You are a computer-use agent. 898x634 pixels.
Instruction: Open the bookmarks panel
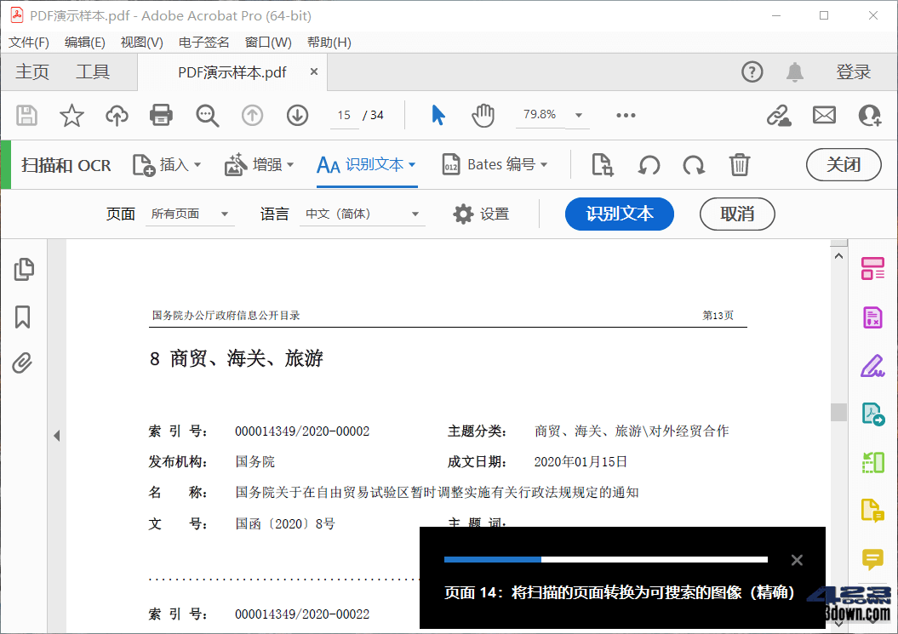click(24, 317)
